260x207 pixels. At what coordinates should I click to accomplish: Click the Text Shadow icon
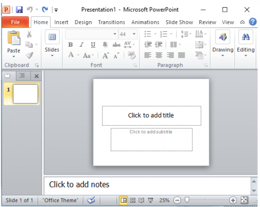[105, 45]
